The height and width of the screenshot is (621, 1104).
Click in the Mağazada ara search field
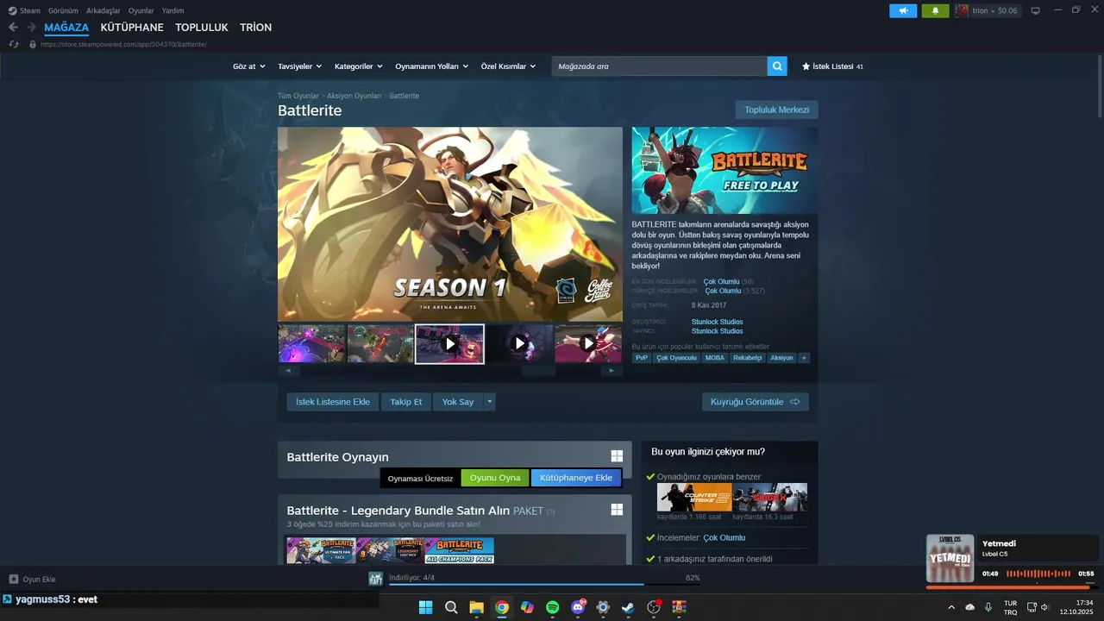(x=660, y=66)
